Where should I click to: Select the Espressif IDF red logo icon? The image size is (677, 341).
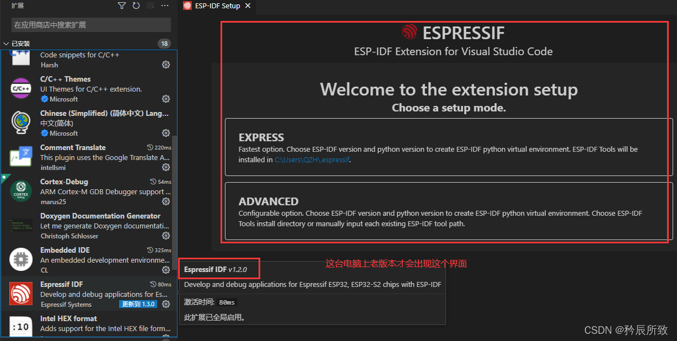(21, 294)
